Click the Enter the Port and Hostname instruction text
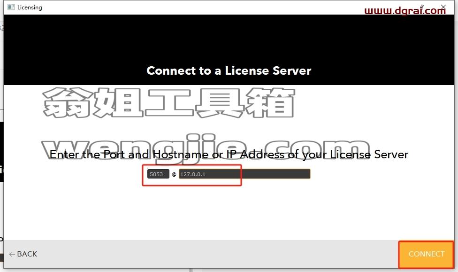458x272 pixels. (229, 155)
